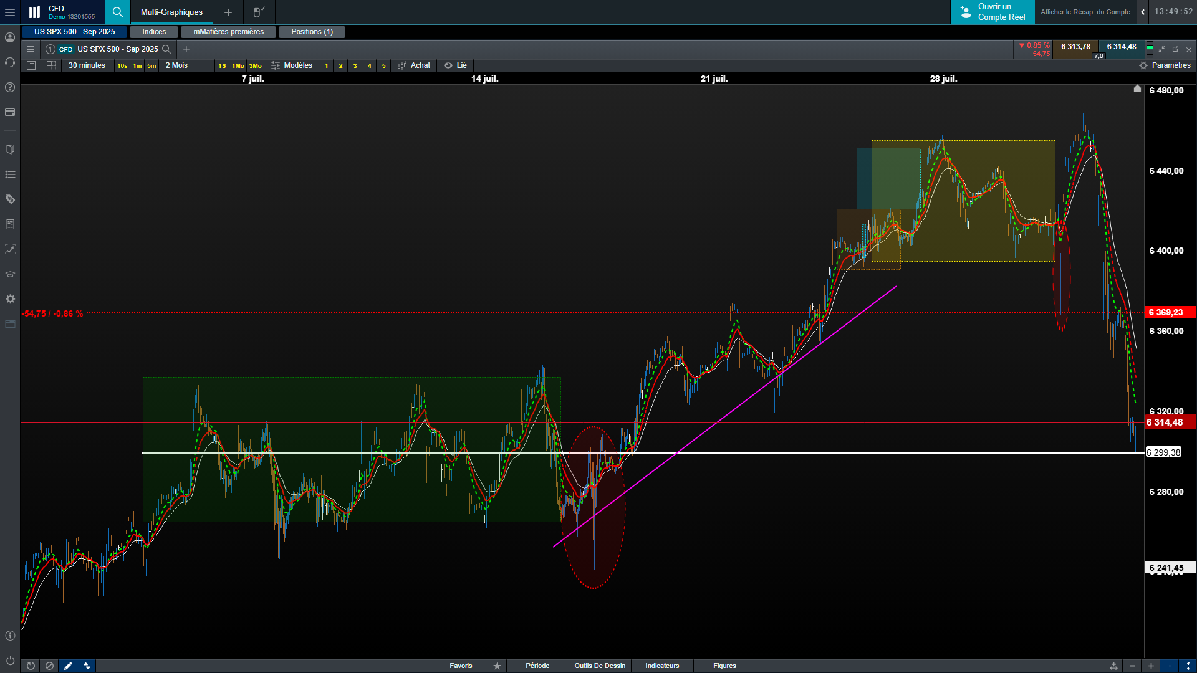Click the 5m quick timeframe shortcut
This screenshot has width=1197, height=673.
coord(151,66)
